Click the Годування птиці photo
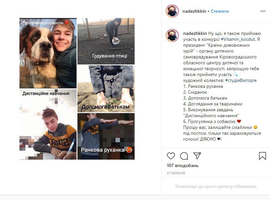Image resolution: width=270 pixels, height=200 pixels. point(106,41)
